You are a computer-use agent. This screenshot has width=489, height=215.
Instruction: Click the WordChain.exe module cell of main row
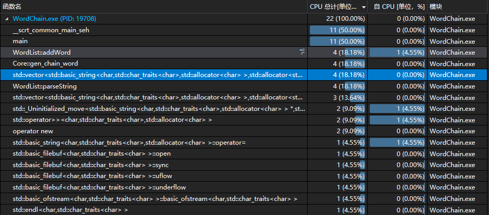pos(458,41)
